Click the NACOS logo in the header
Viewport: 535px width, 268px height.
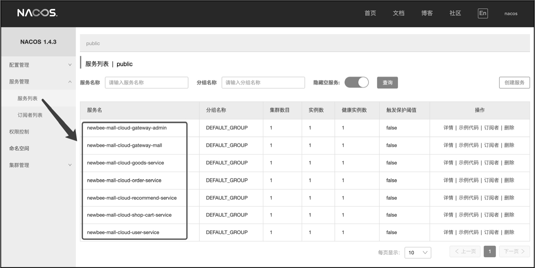pyautogui.click(x=37, y=13)
